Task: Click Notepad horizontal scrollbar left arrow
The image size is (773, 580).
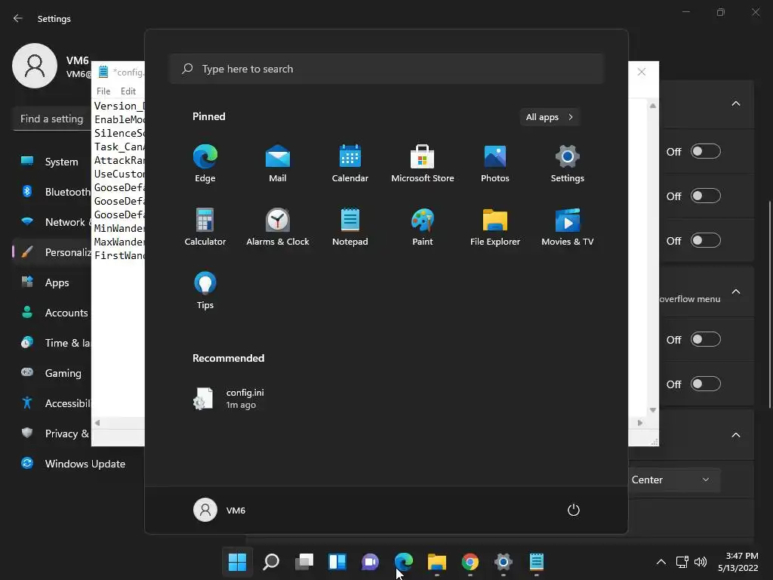Action: pos(97,423)
